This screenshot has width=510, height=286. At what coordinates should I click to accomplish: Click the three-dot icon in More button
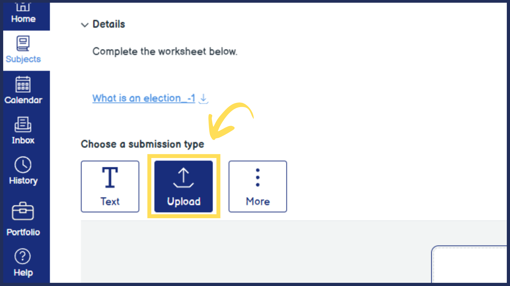(258, 177)
